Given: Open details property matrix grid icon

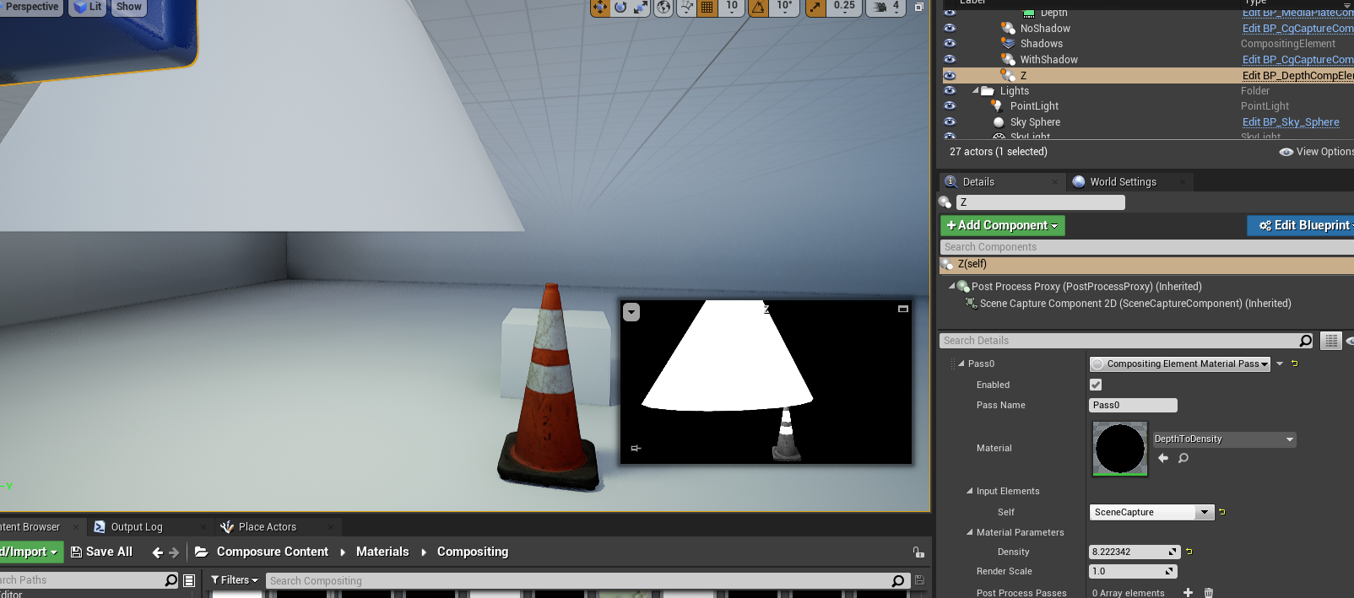Looking at the screenshot, I should coord(1331,341).
